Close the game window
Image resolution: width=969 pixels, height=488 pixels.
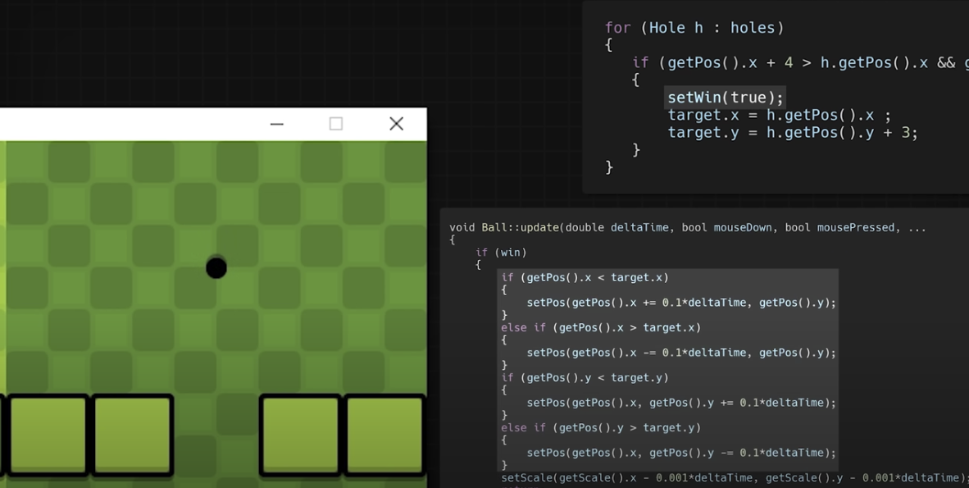point(396,123)
